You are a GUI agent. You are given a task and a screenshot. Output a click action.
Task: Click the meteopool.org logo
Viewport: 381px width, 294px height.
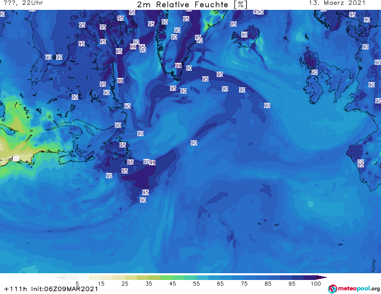click(354, 289)
